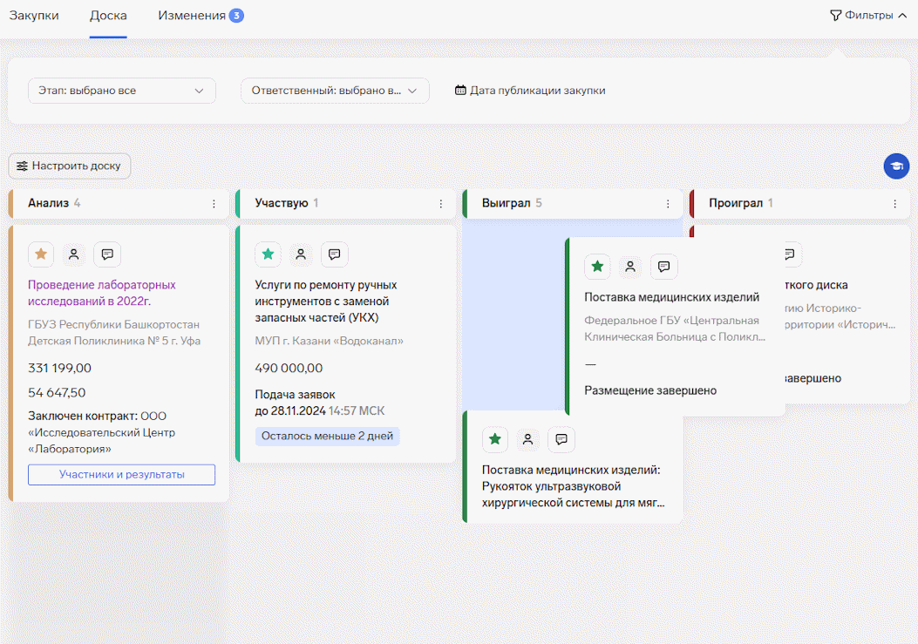Click Федеральное ГБУ «Центральная Клиническая Больница customer text
The image size is (918, 644).
coord(675,329)
